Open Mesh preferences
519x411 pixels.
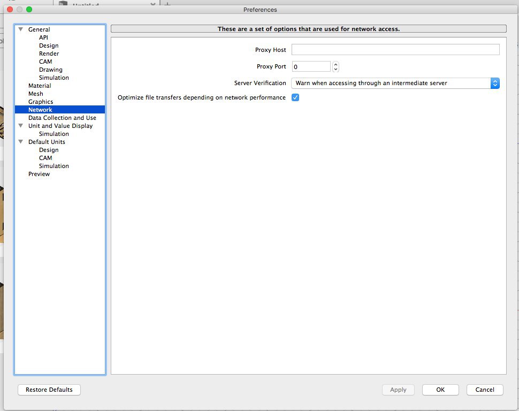[x=36, y=94]
